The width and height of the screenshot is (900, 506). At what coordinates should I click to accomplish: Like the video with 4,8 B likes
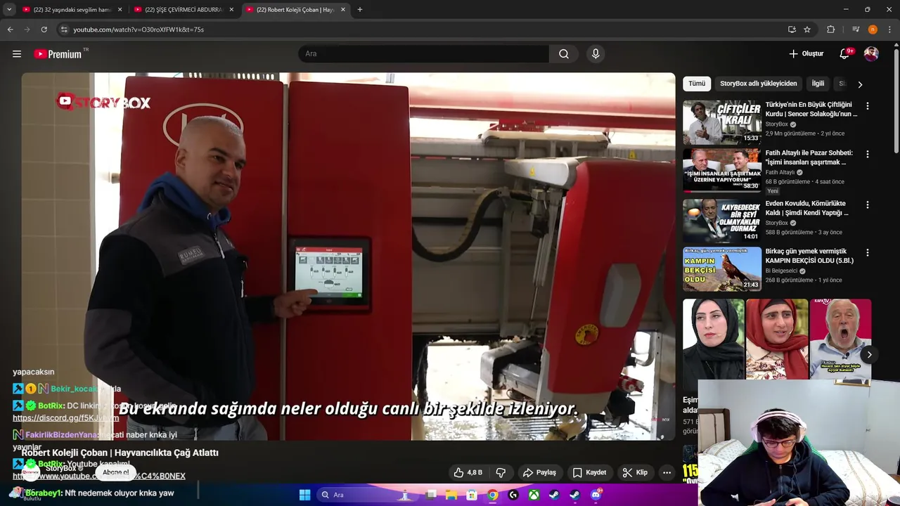[x=468, y=472]
